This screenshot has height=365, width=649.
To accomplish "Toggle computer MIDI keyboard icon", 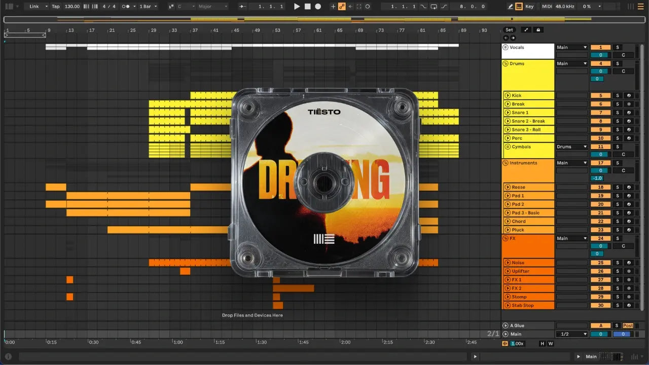I will 519,7.
